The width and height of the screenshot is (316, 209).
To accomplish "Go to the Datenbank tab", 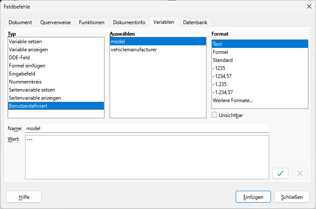I will (195, 22).
